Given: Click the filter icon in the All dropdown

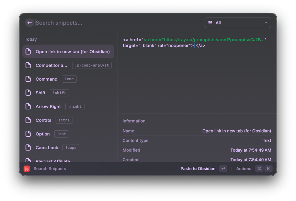Looking at the screenshot, I should [210, 23].
